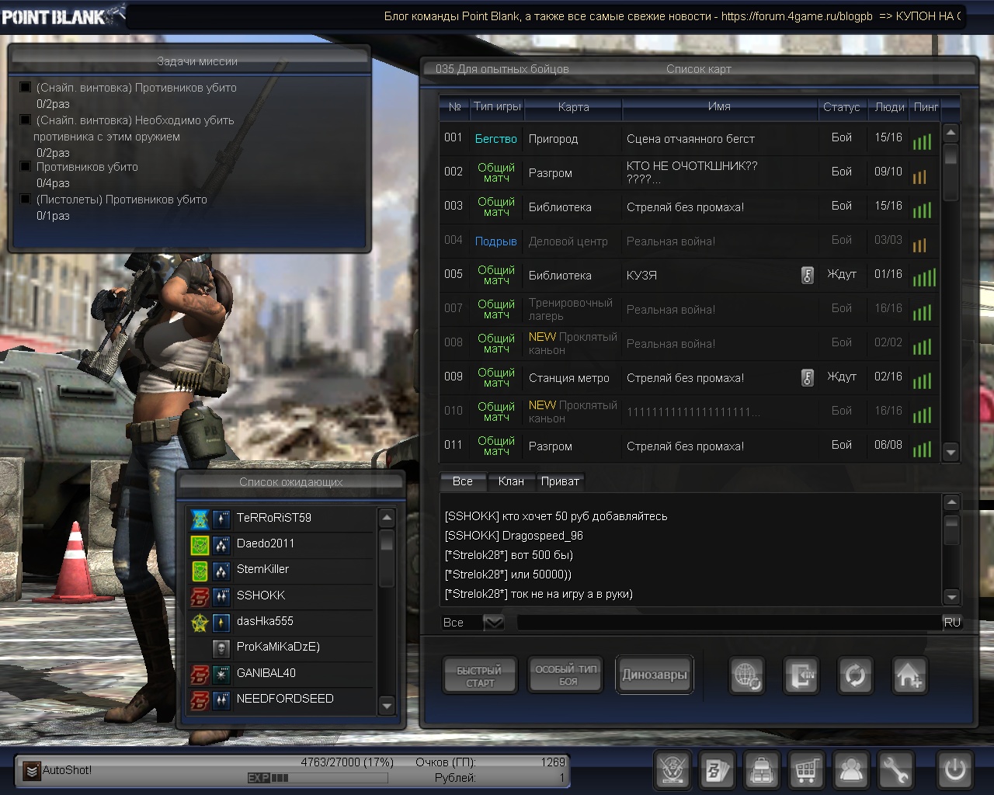Click the key lock icon on room 009

tap(808, 377)
